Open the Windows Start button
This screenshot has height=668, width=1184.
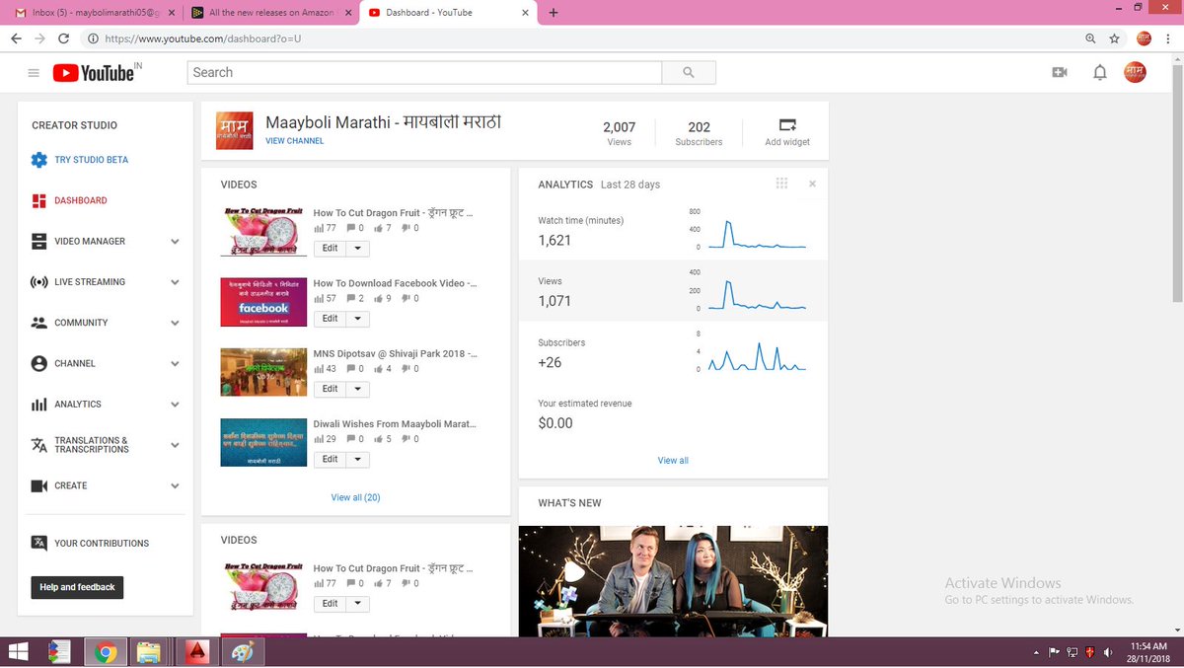coord(18,652)
